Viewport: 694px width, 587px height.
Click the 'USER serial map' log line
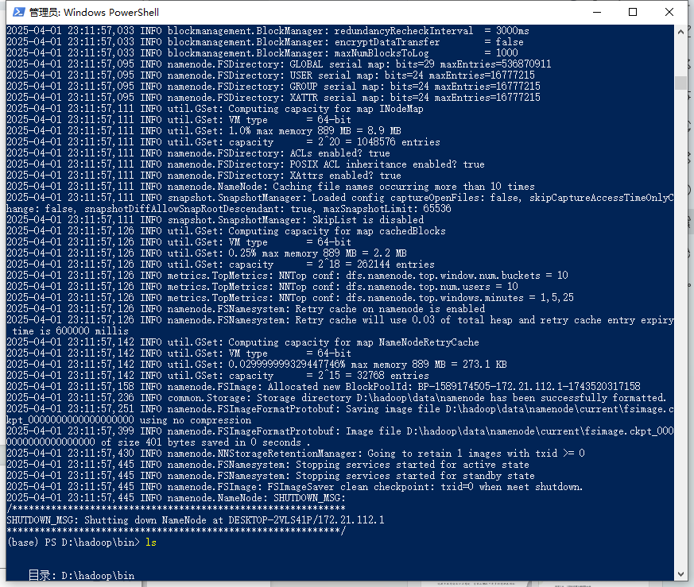point(271,75)
